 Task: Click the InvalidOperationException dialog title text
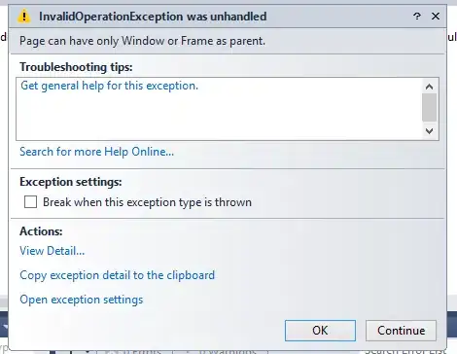pyautogui.click(x=153, y=17)
